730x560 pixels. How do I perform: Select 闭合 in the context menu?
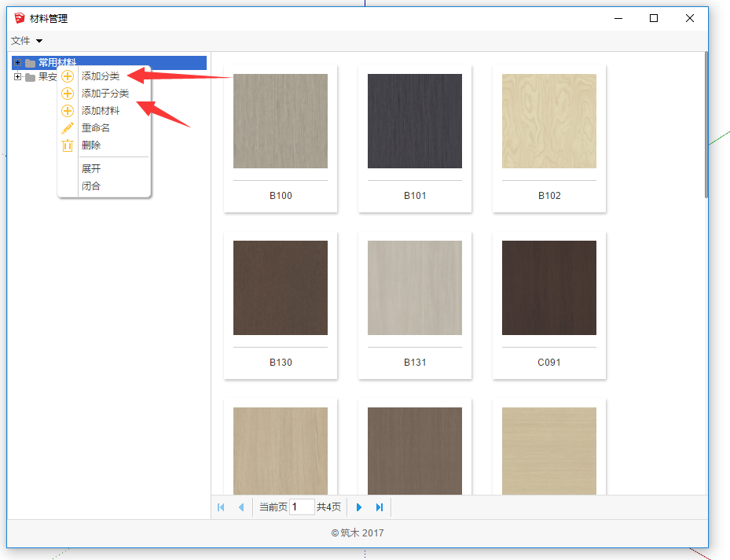[91, 186]
